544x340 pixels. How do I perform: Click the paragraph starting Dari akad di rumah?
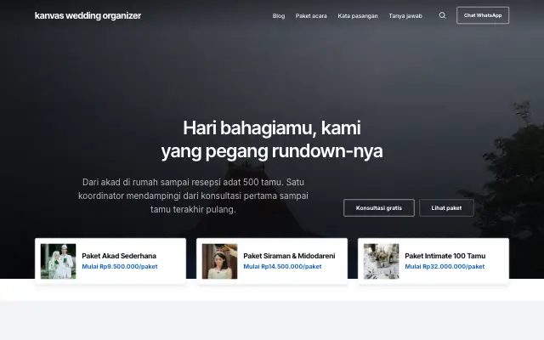click(193, 195)
